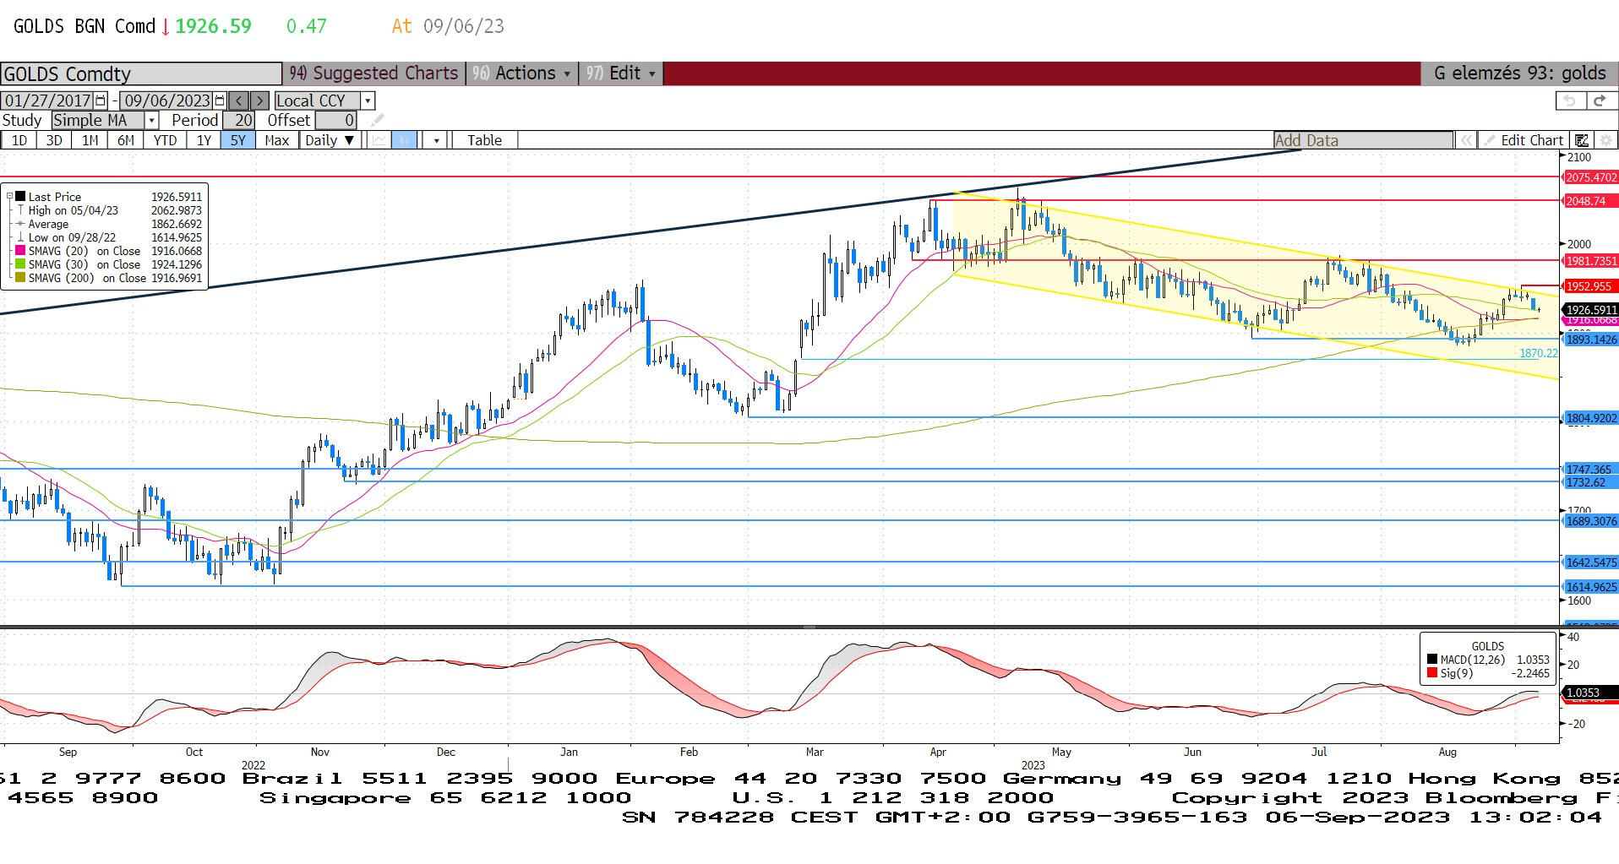Open the Actions menu dropdown
Image resolution: width=1619 pixels, height=864 pixels.
click(x=524, y=73)
